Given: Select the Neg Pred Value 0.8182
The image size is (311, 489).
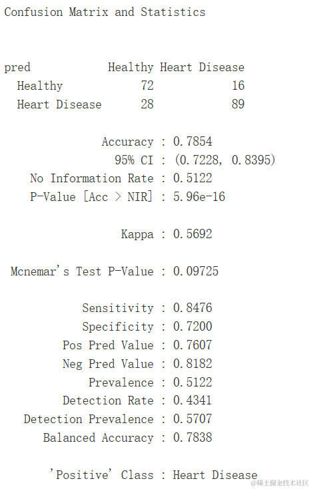Looking at the screenshot, I should pyautogui.click(x=192, y=364).
